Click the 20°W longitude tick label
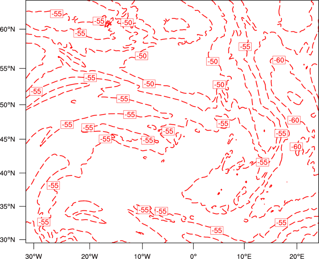Viewport: 319px width, 259px height. (x=90, y=256)
